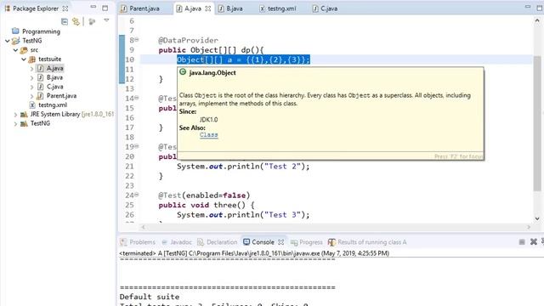This screenshot has width=544, height=306.
Task: Close the A.java editor tab
Action: [207, 8]
